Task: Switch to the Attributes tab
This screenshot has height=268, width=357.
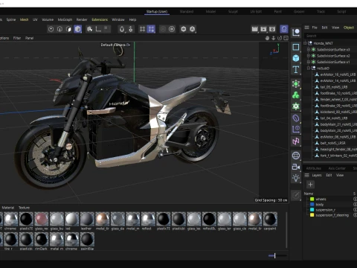Action: point(314,168)
